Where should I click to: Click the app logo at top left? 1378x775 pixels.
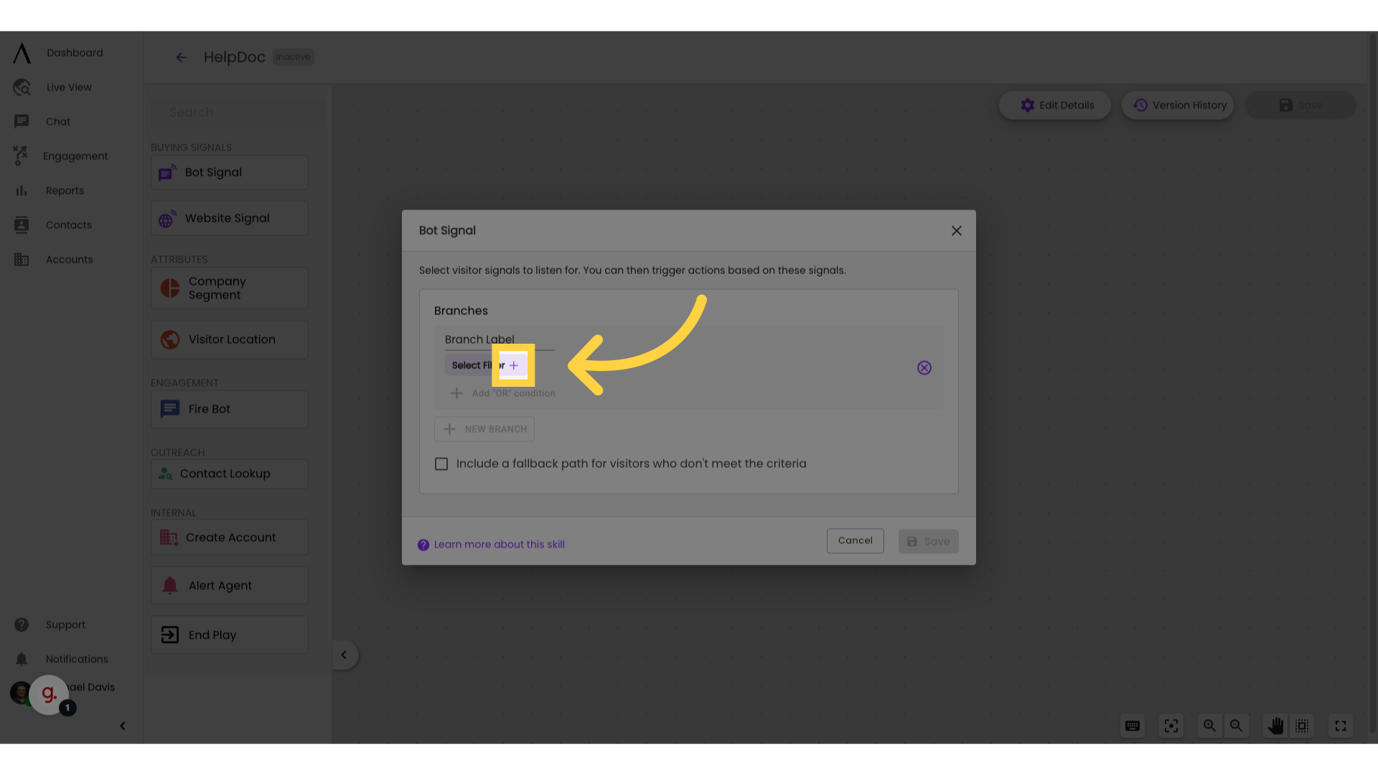[x=22, y=53]
